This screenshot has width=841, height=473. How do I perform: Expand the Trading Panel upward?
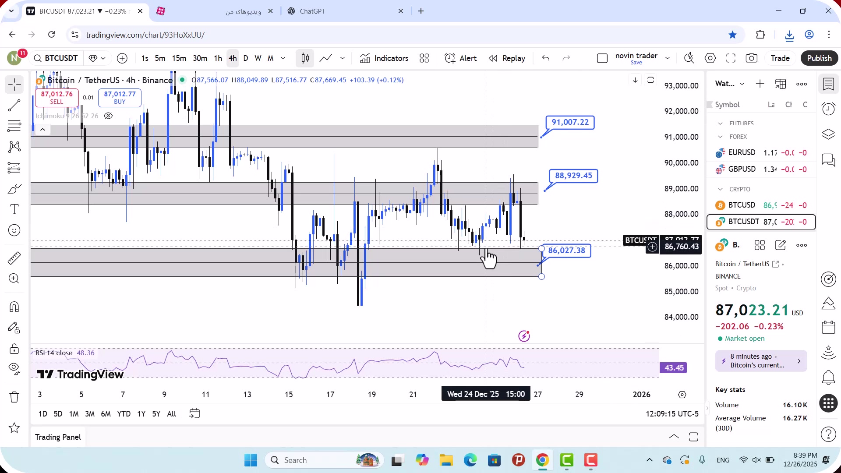[674, 437]
